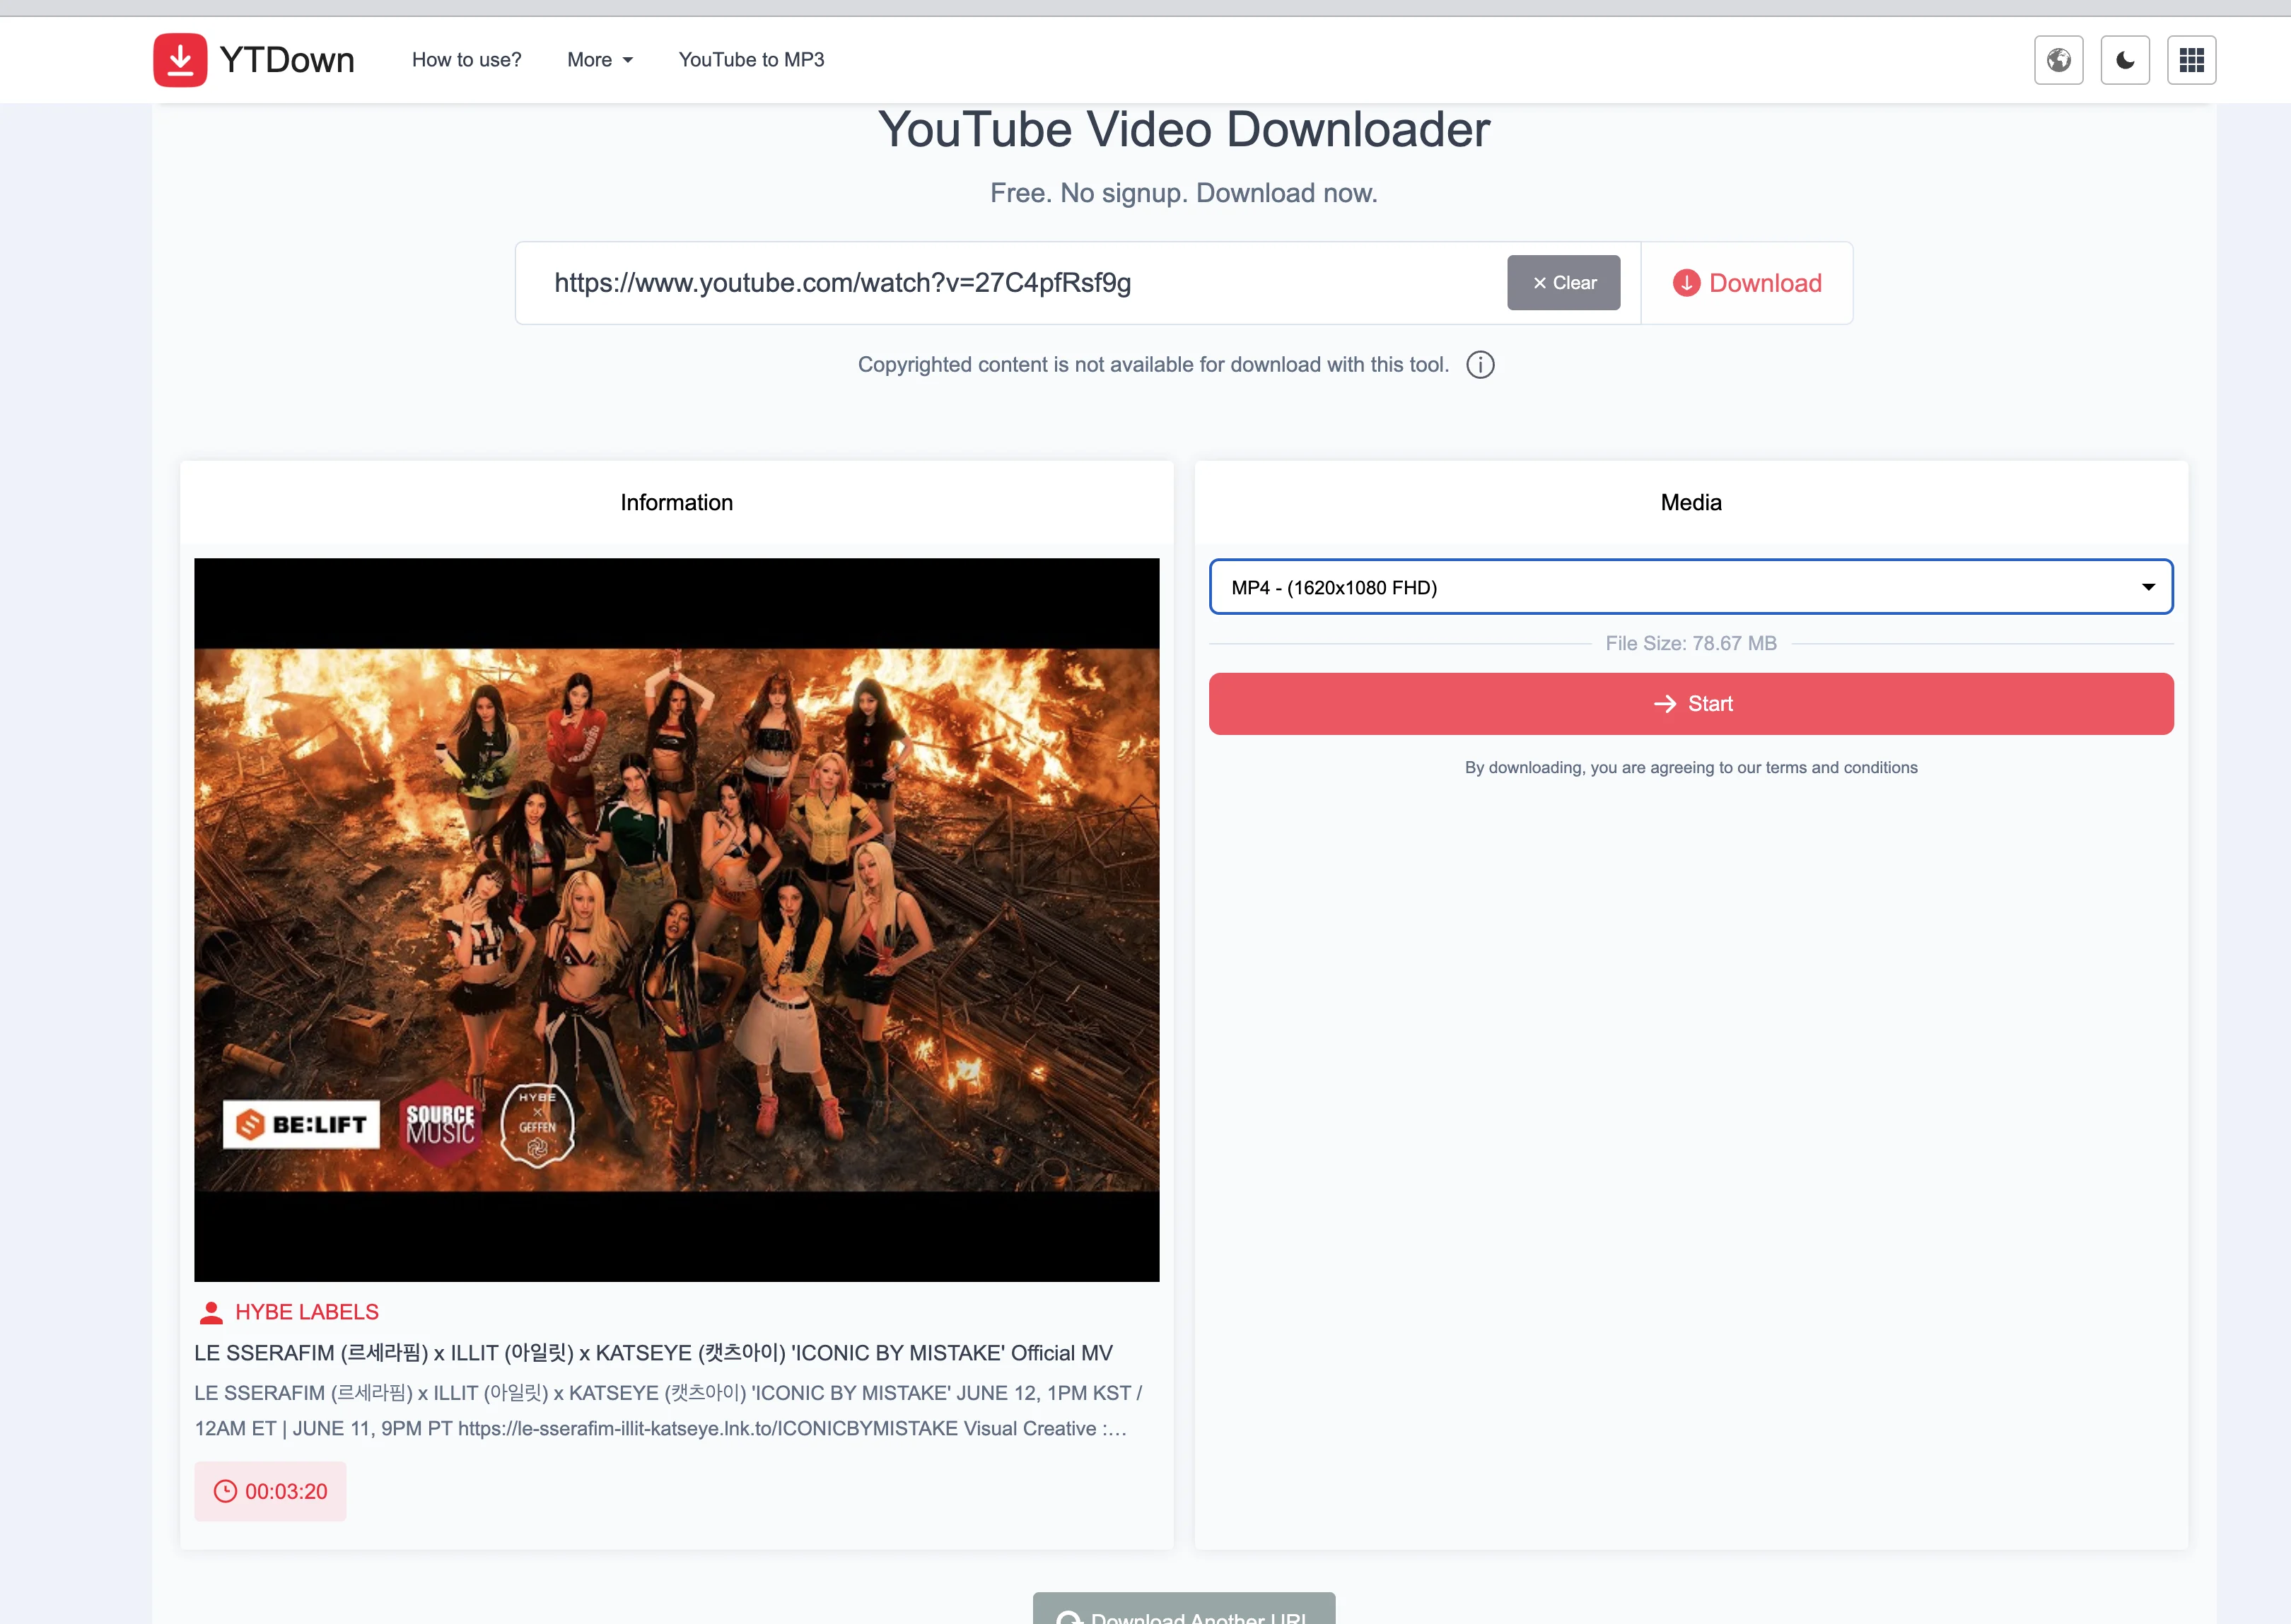Click the File Size: 78.67 MB text
Screen dimensions: 2291x1624
pos(1691,643)
